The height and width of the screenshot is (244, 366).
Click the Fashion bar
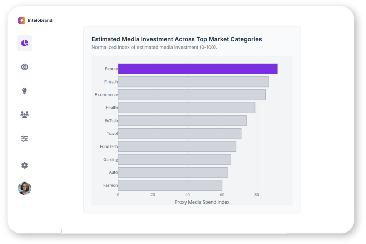pos(170,185)
